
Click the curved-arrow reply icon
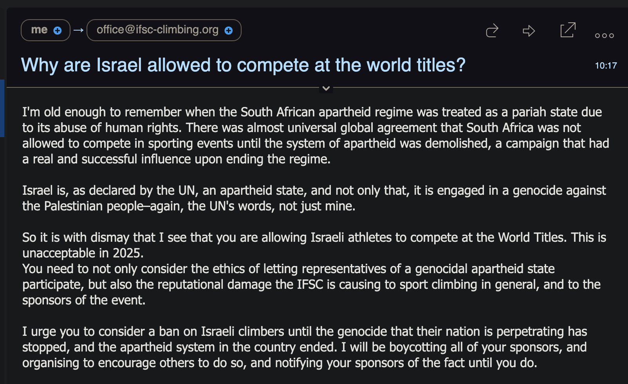click(492, 31)
